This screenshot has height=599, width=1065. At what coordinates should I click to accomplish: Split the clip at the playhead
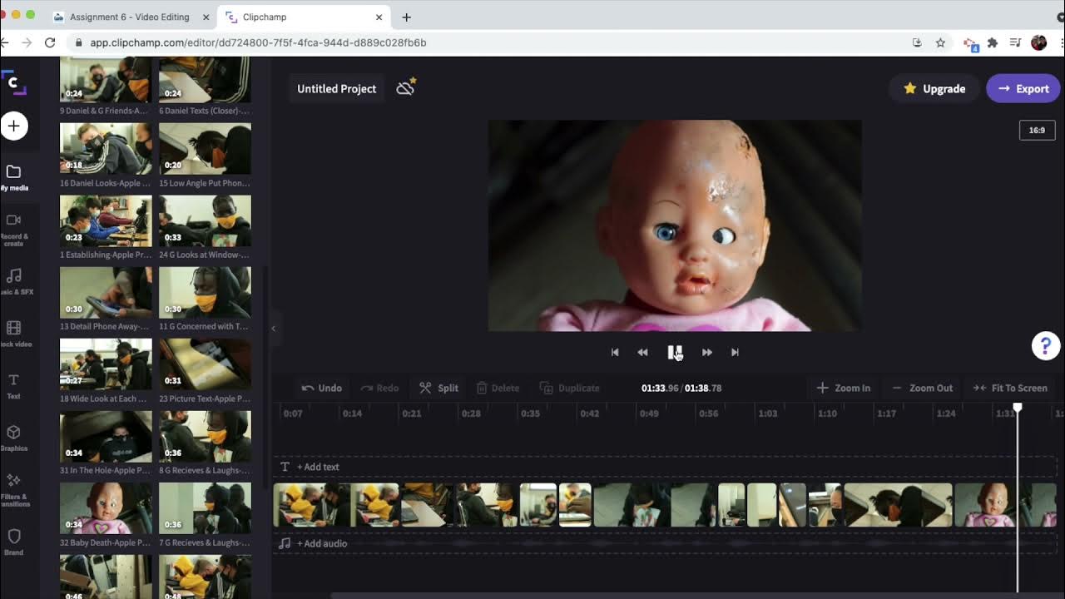pos(439,388)
